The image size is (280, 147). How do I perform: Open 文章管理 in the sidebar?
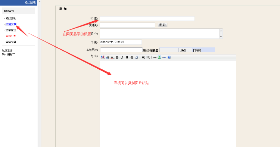(11, 30)
